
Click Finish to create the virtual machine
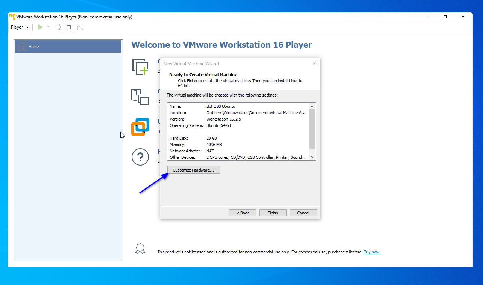pos(273,213)
